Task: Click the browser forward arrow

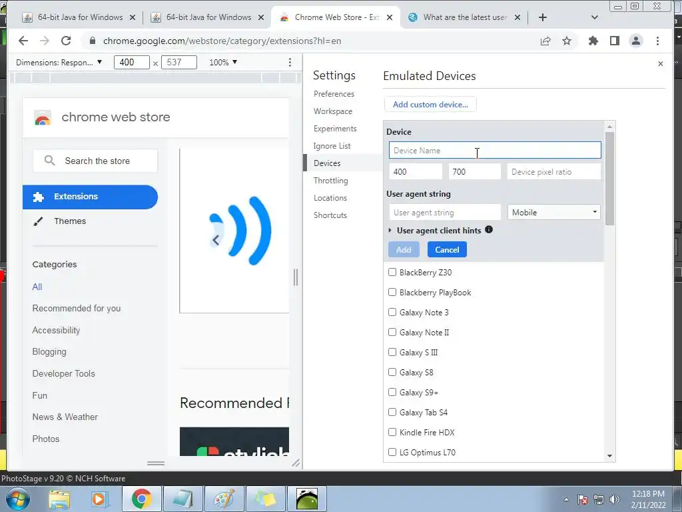Action: pyautogui.click(x=45, y=41)
